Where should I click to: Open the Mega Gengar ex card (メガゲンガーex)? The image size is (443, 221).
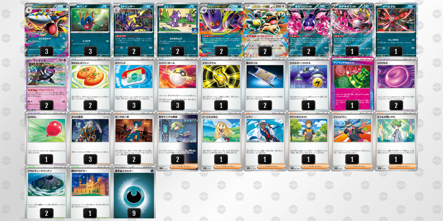[x=221, y=30]
